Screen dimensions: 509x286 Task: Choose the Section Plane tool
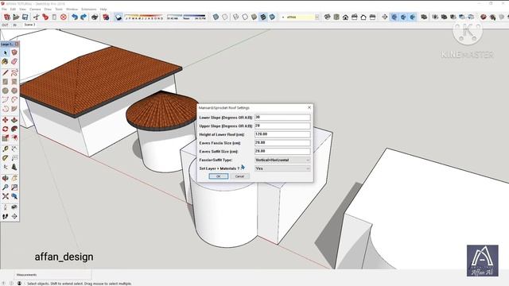(x=14, y=216)
